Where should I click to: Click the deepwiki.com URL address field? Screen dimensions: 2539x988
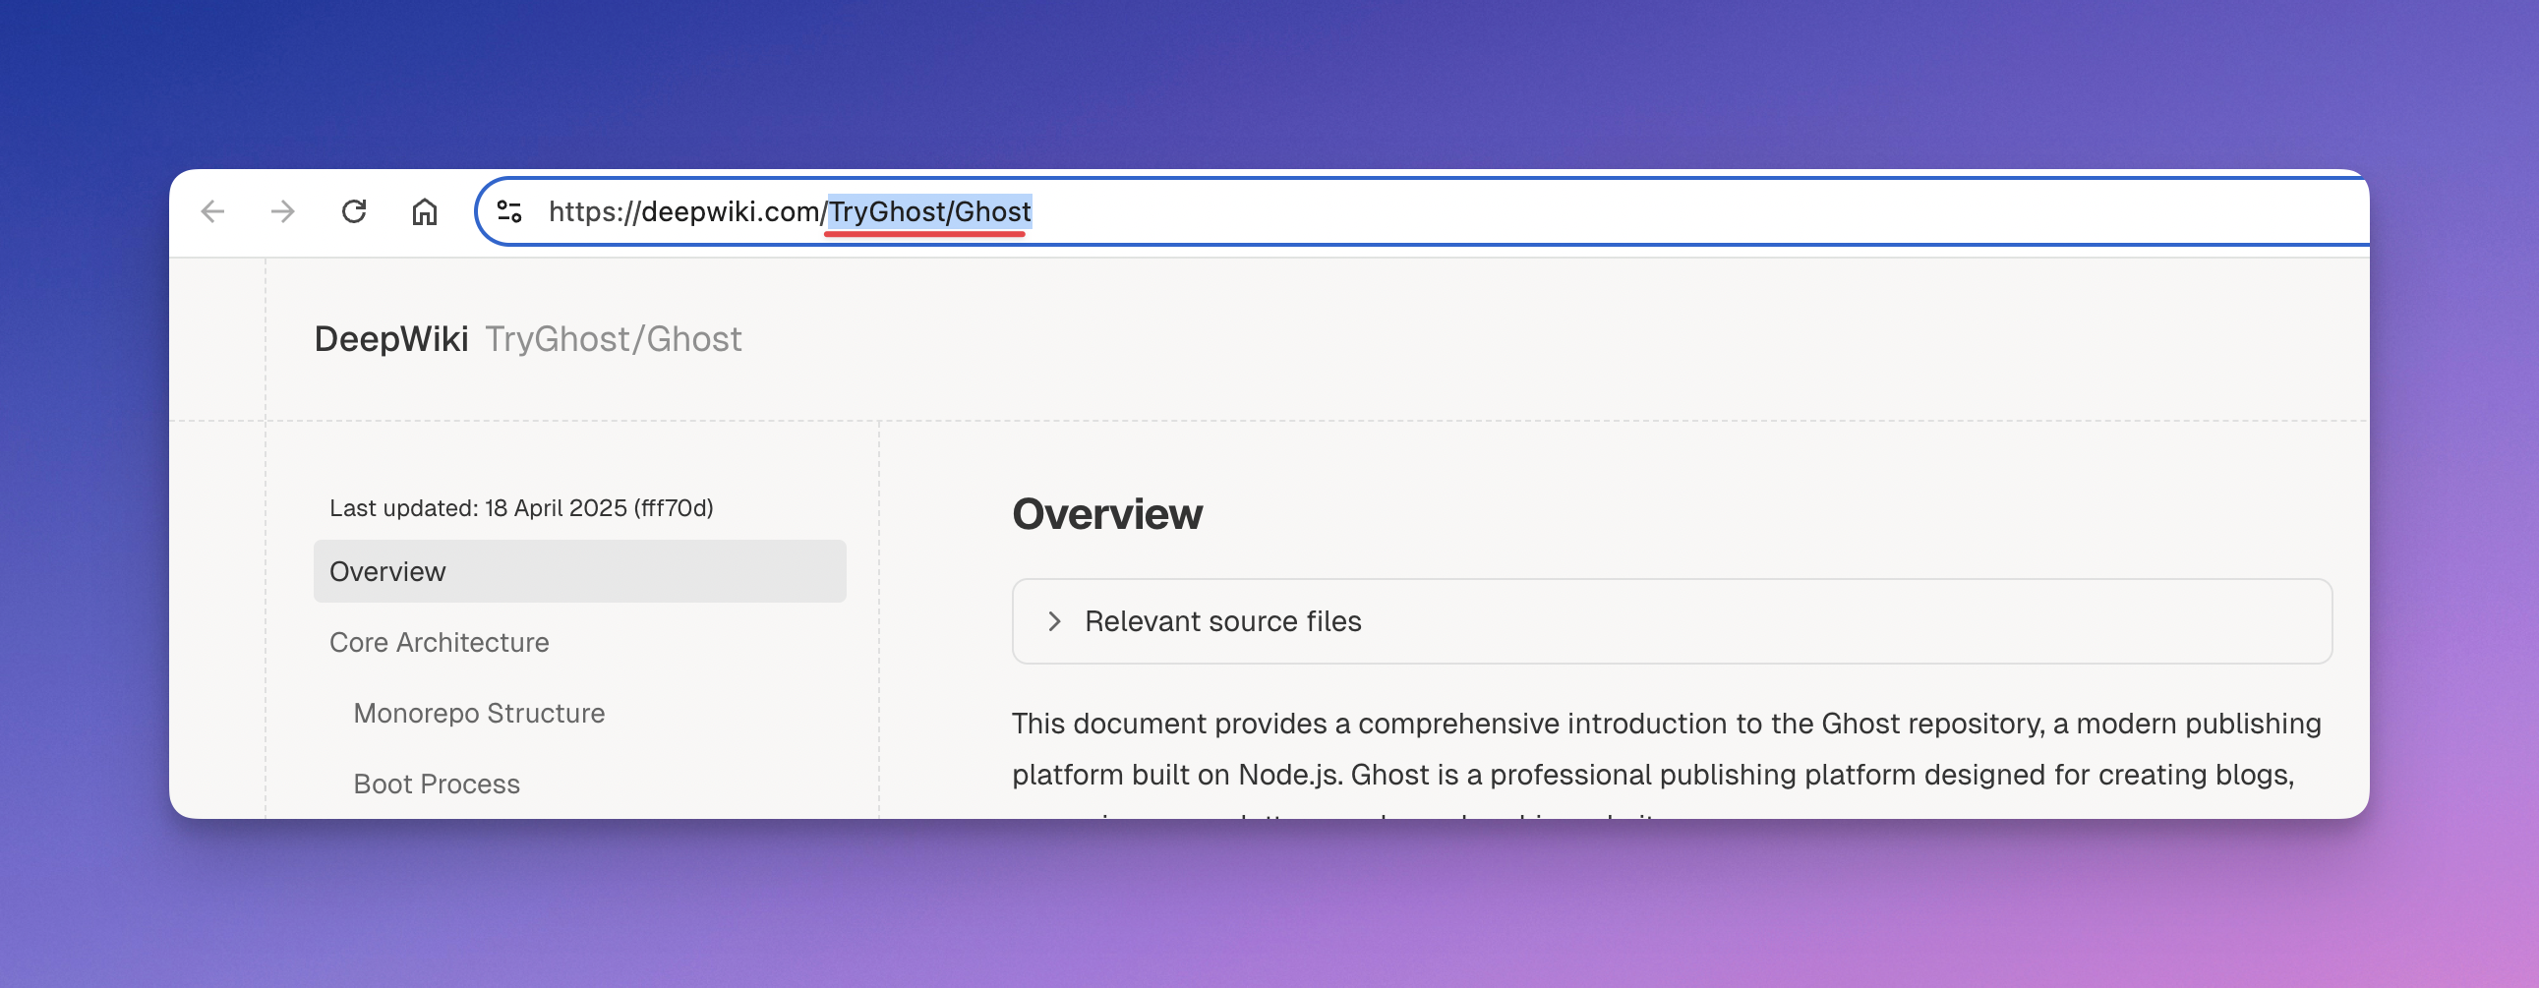(1421, 210)
